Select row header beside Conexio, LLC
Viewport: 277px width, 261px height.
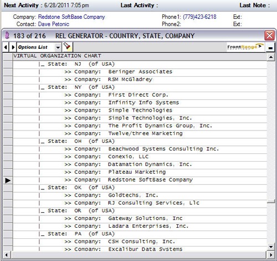click(x=8, y=157)
